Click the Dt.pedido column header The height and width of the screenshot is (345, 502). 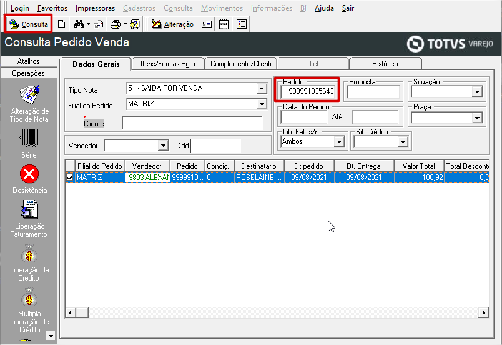pyautogui.click(x=309, y=166)
